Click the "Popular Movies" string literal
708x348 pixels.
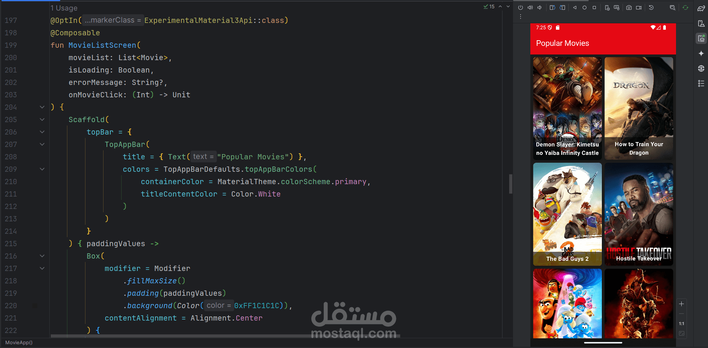tap(253, 157)
